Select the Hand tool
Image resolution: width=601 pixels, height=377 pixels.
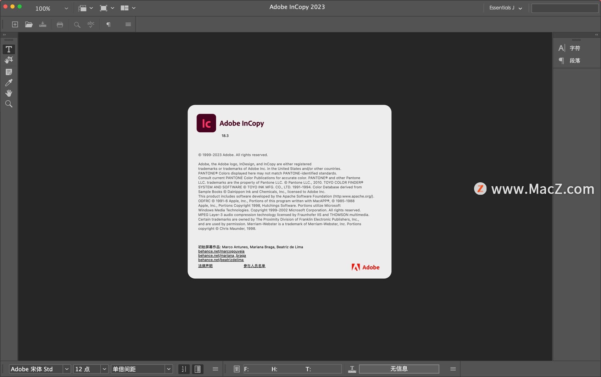click(x=9, y=93)
